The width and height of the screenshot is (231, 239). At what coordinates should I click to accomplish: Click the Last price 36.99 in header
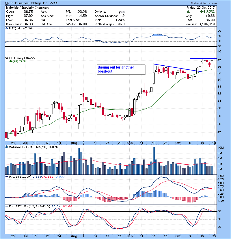tap(210, 20)
